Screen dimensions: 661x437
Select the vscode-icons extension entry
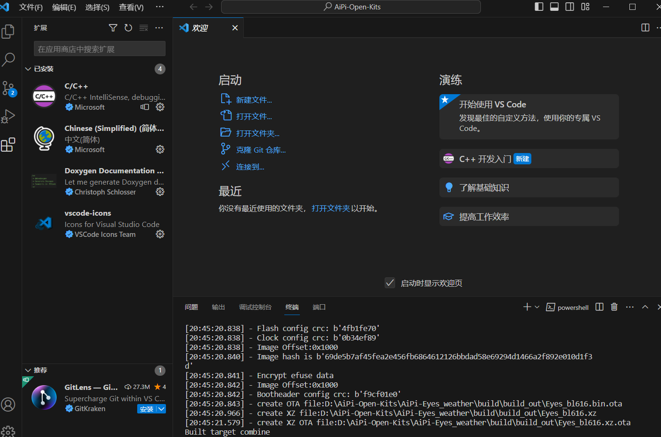pos(97,224)
